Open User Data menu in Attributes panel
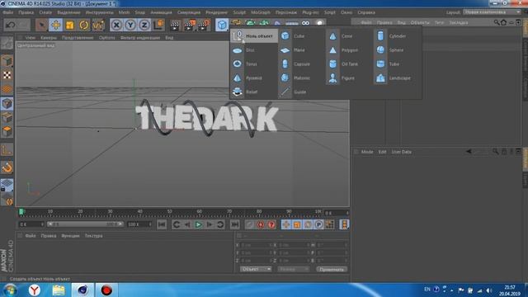Viewport: 528px width, 297px height. pyautogui.click(x=402, y=152)
